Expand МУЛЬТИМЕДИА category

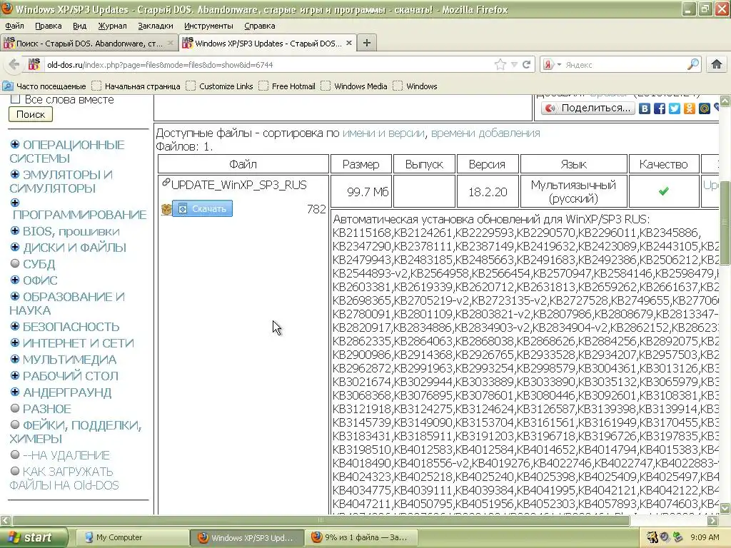pyautogui.click(x=15, y=359)
